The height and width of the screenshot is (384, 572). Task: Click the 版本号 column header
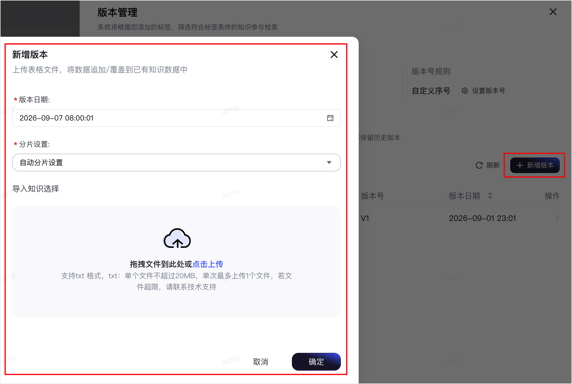[x=373, y=196]
